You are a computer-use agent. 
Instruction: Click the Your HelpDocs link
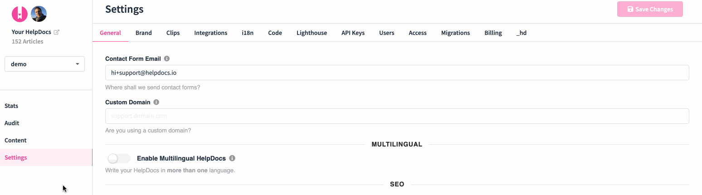tap(31, 32)
